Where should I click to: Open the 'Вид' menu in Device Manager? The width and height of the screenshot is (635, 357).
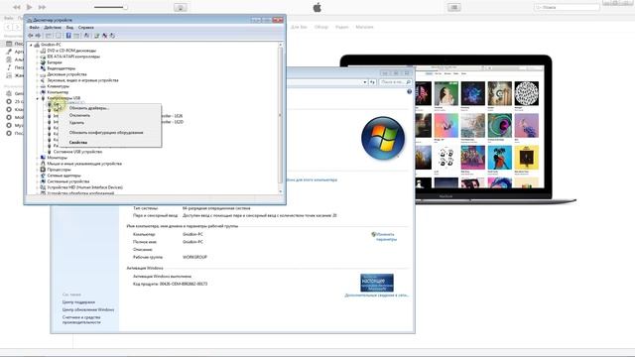coord(69,28)
